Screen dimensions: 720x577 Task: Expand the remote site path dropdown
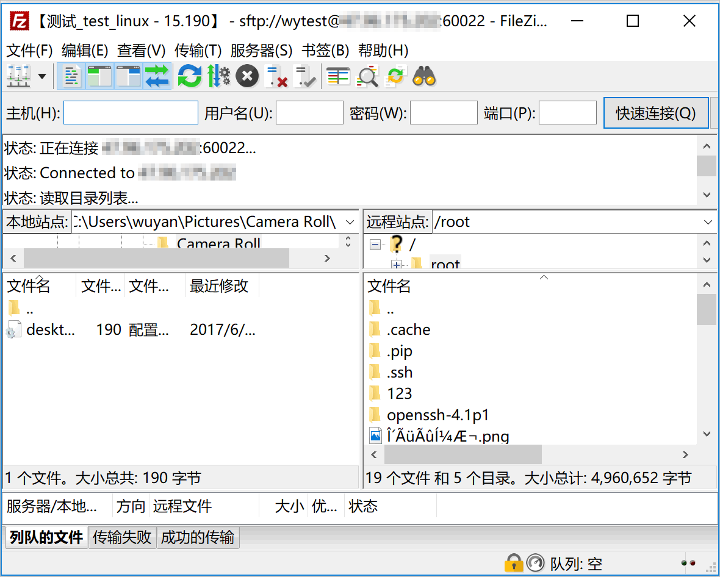coord(708,222)
